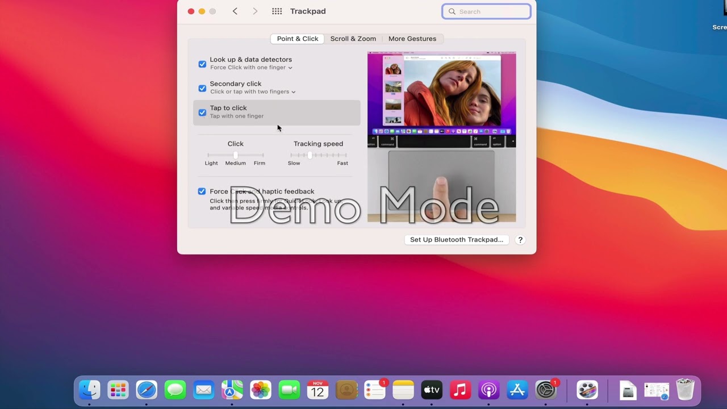Open the Mail app in Dock
The image size is (727, 409).
tap(203, 390)
